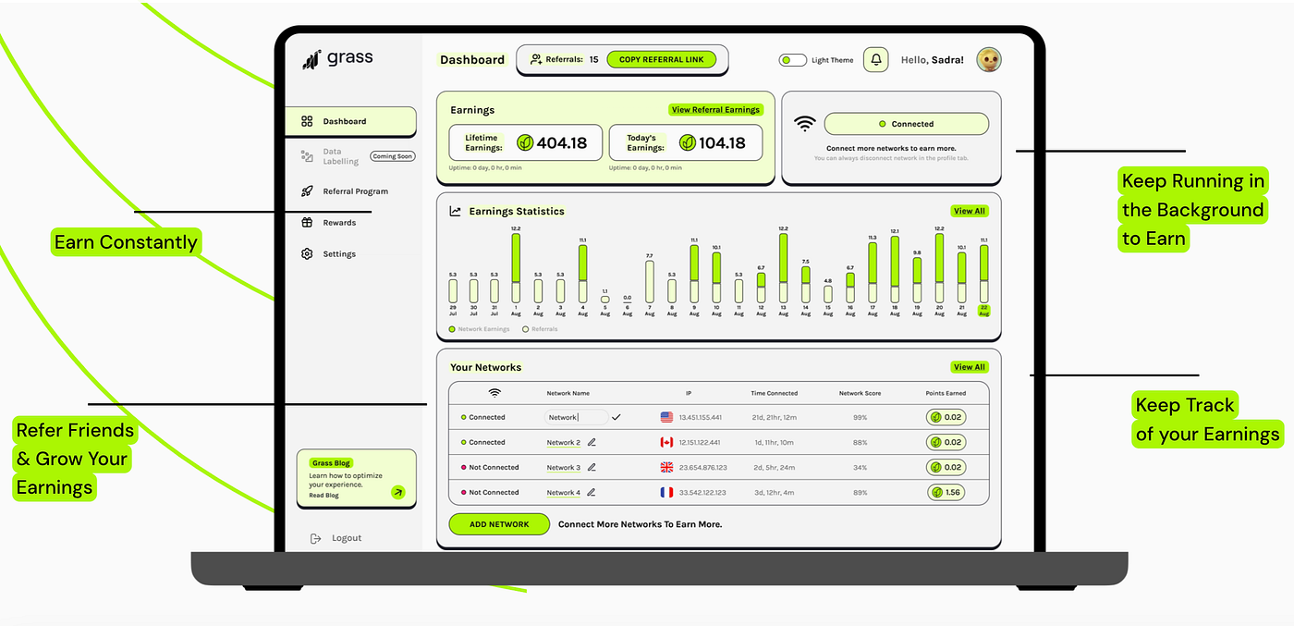Click points badge for Network 2

(x=946, y=442)
